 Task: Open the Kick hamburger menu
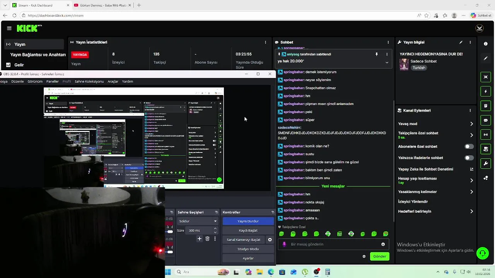pos(9,28)
